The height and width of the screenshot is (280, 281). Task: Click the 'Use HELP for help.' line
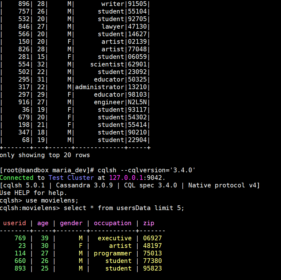click(x=33, y=193)
